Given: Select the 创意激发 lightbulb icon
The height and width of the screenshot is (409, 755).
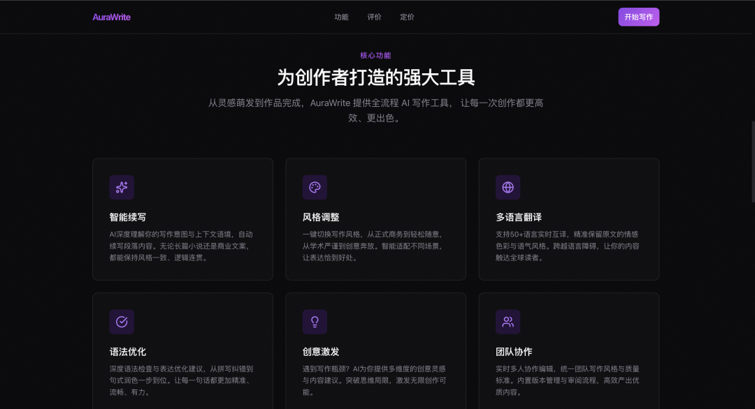Looking at the screenshot, I should click(315, 322).
